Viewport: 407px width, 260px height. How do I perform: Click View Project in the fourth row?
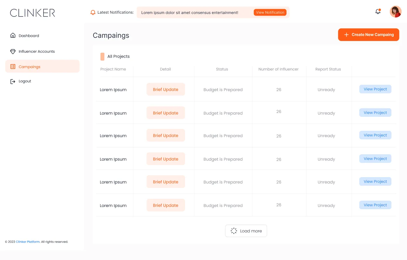(375, 159)
